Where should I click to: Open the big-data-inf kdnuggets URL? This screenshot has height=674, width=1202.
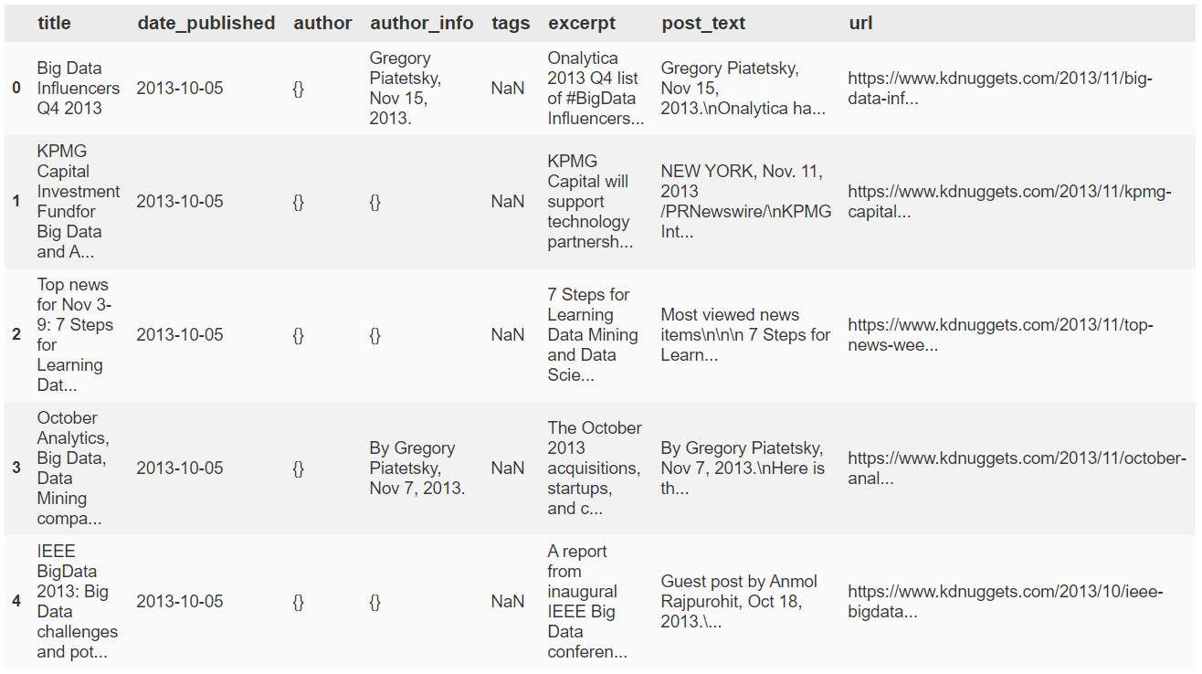[x=1000, y=89]
